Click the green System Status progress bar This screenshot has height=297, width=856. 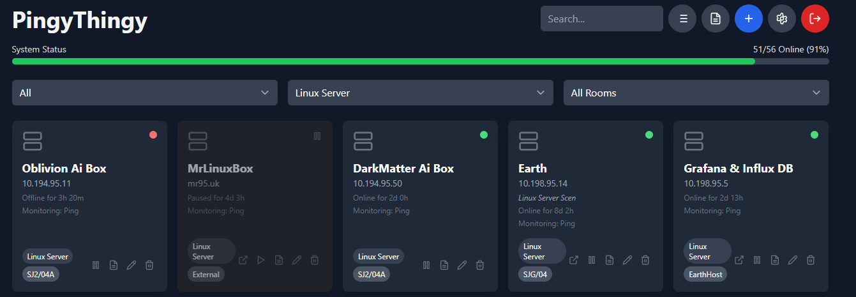383,61
